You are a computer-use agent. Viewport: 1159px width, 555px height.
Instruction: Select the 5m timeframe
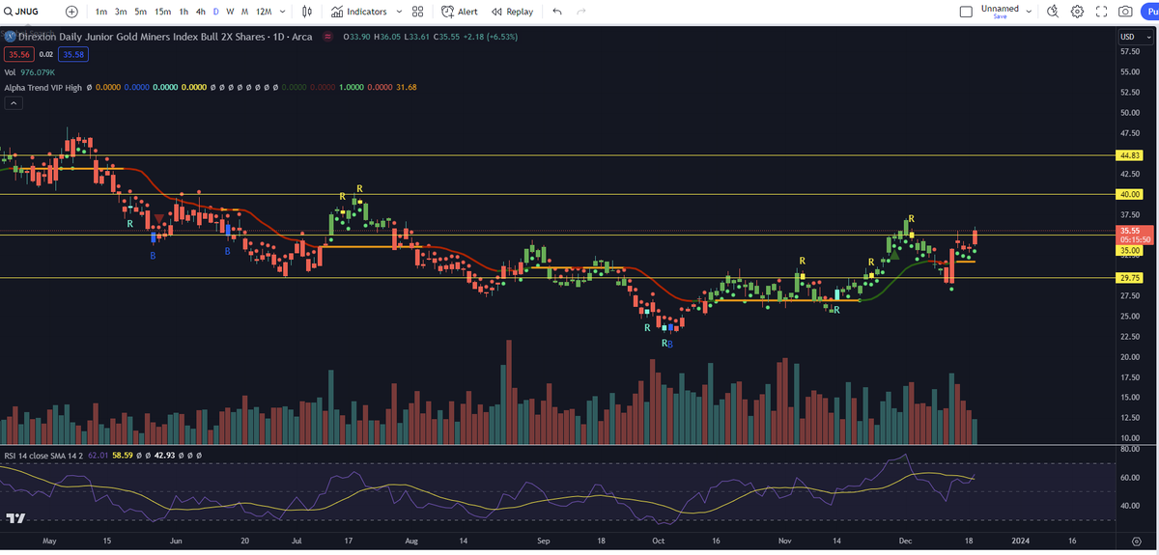tap(141, 12)
